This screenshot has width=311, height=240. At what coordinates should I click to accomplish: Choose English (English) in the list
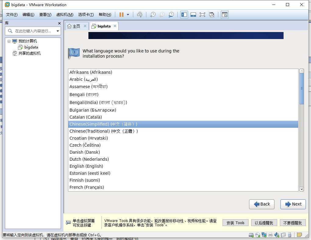183,166
